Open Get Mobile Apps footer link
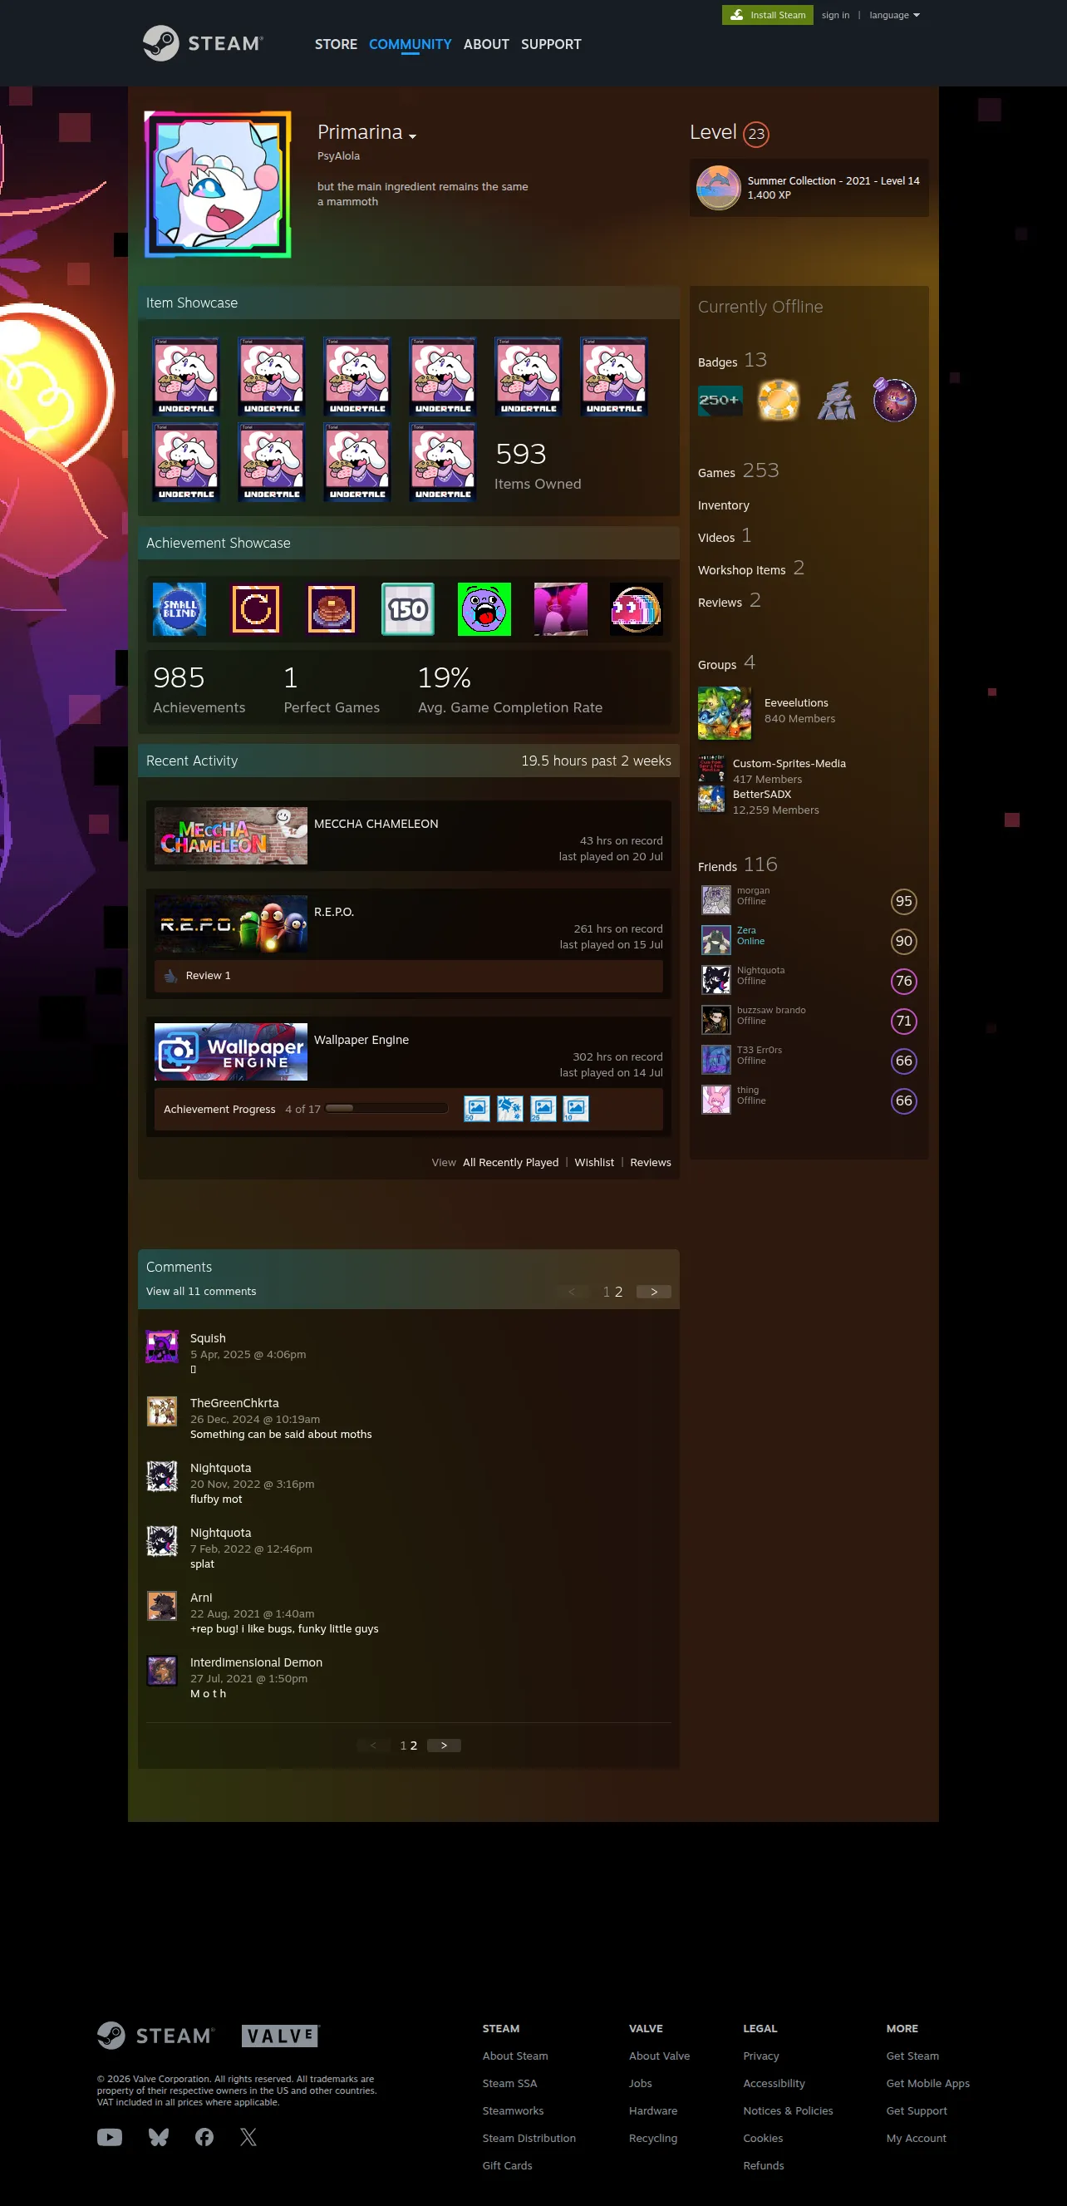The image size is (1067, 2206). (x=928, y=2083)
